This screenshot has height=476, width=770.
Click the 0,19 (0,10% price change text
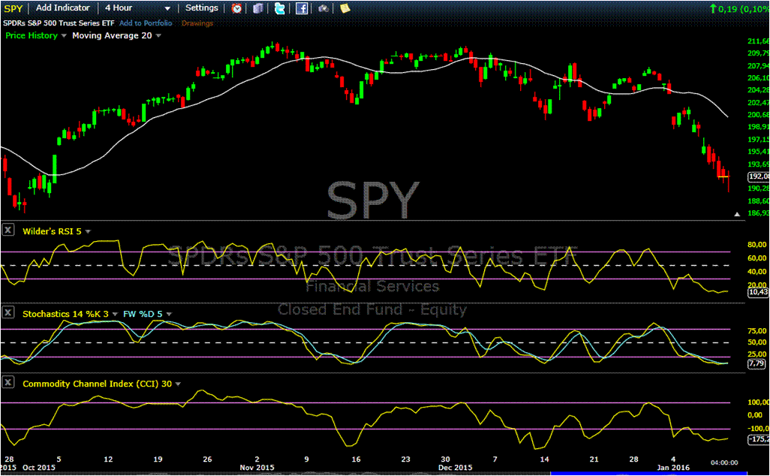click(x=744, y=9)
